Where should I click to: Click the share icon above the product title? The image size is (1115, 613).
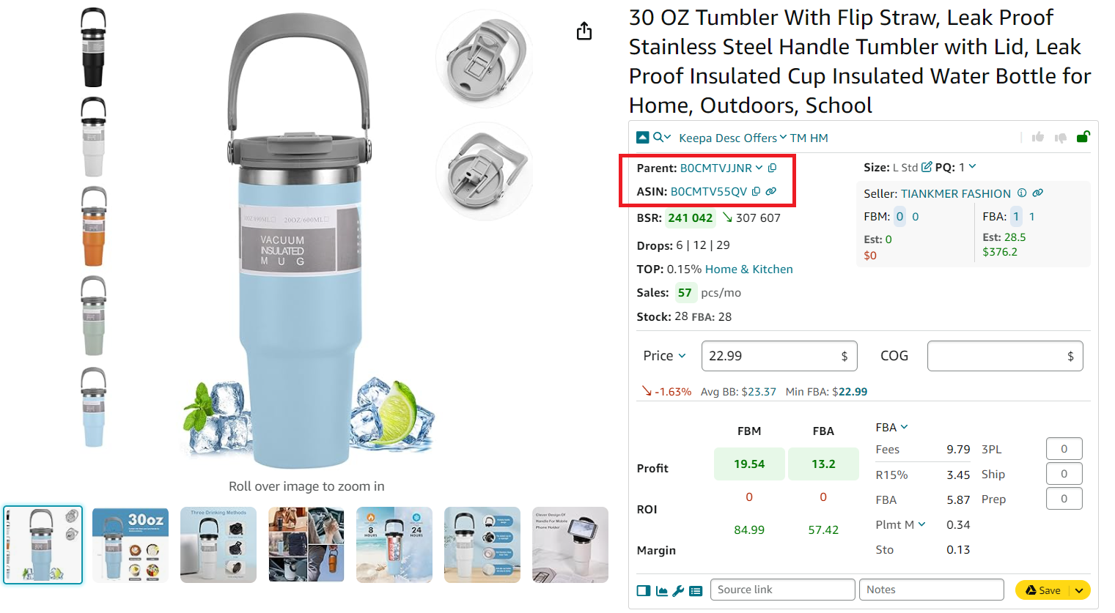(x=584, y=31)
